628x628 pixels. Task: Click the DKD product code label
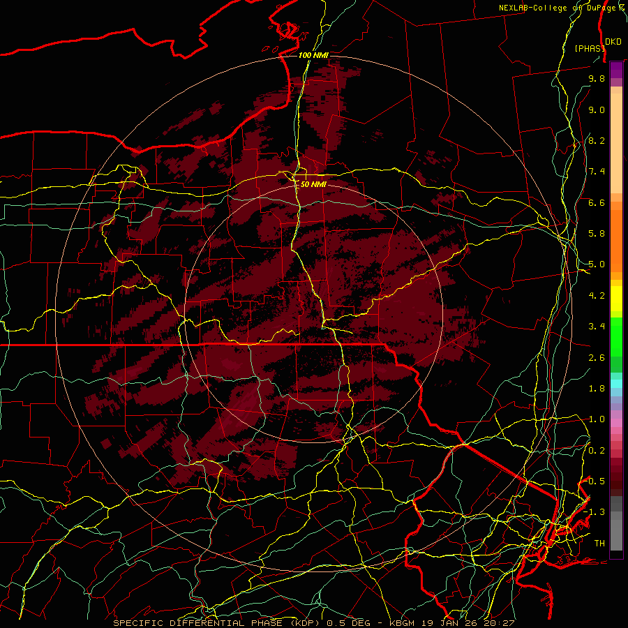(x=613, y=42)
